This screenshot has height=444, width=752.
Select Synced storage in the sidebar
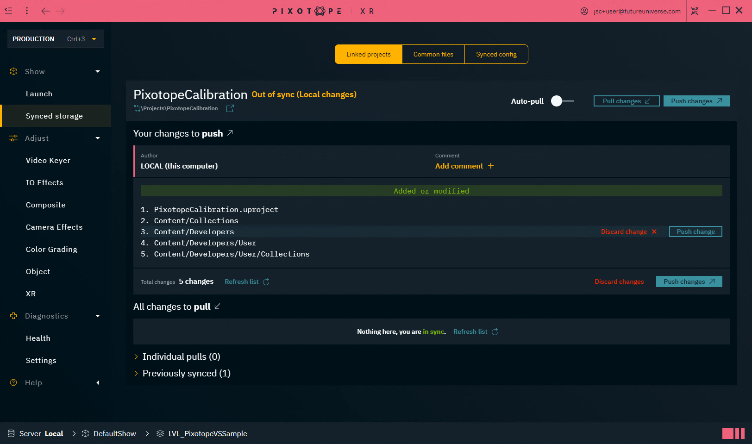pos(56,116)
